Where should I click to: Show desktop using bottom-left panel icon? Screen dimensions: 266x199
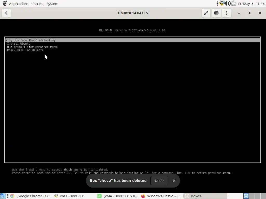tap(3, 196)
